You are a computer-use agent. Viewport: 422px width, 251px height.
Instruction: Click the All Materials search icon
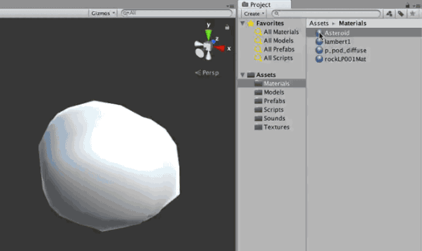pyautogui.click(x=258, y=32)
